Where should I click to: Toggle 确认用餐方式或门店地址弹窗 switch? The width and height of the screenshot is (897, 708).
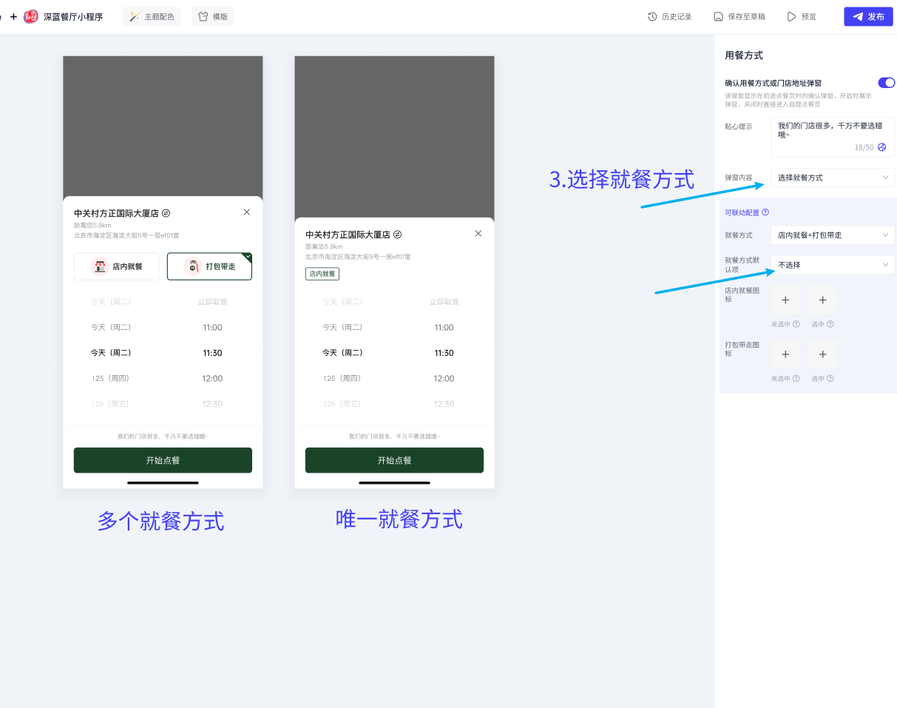pyautogui.click(x=886, y=83)
